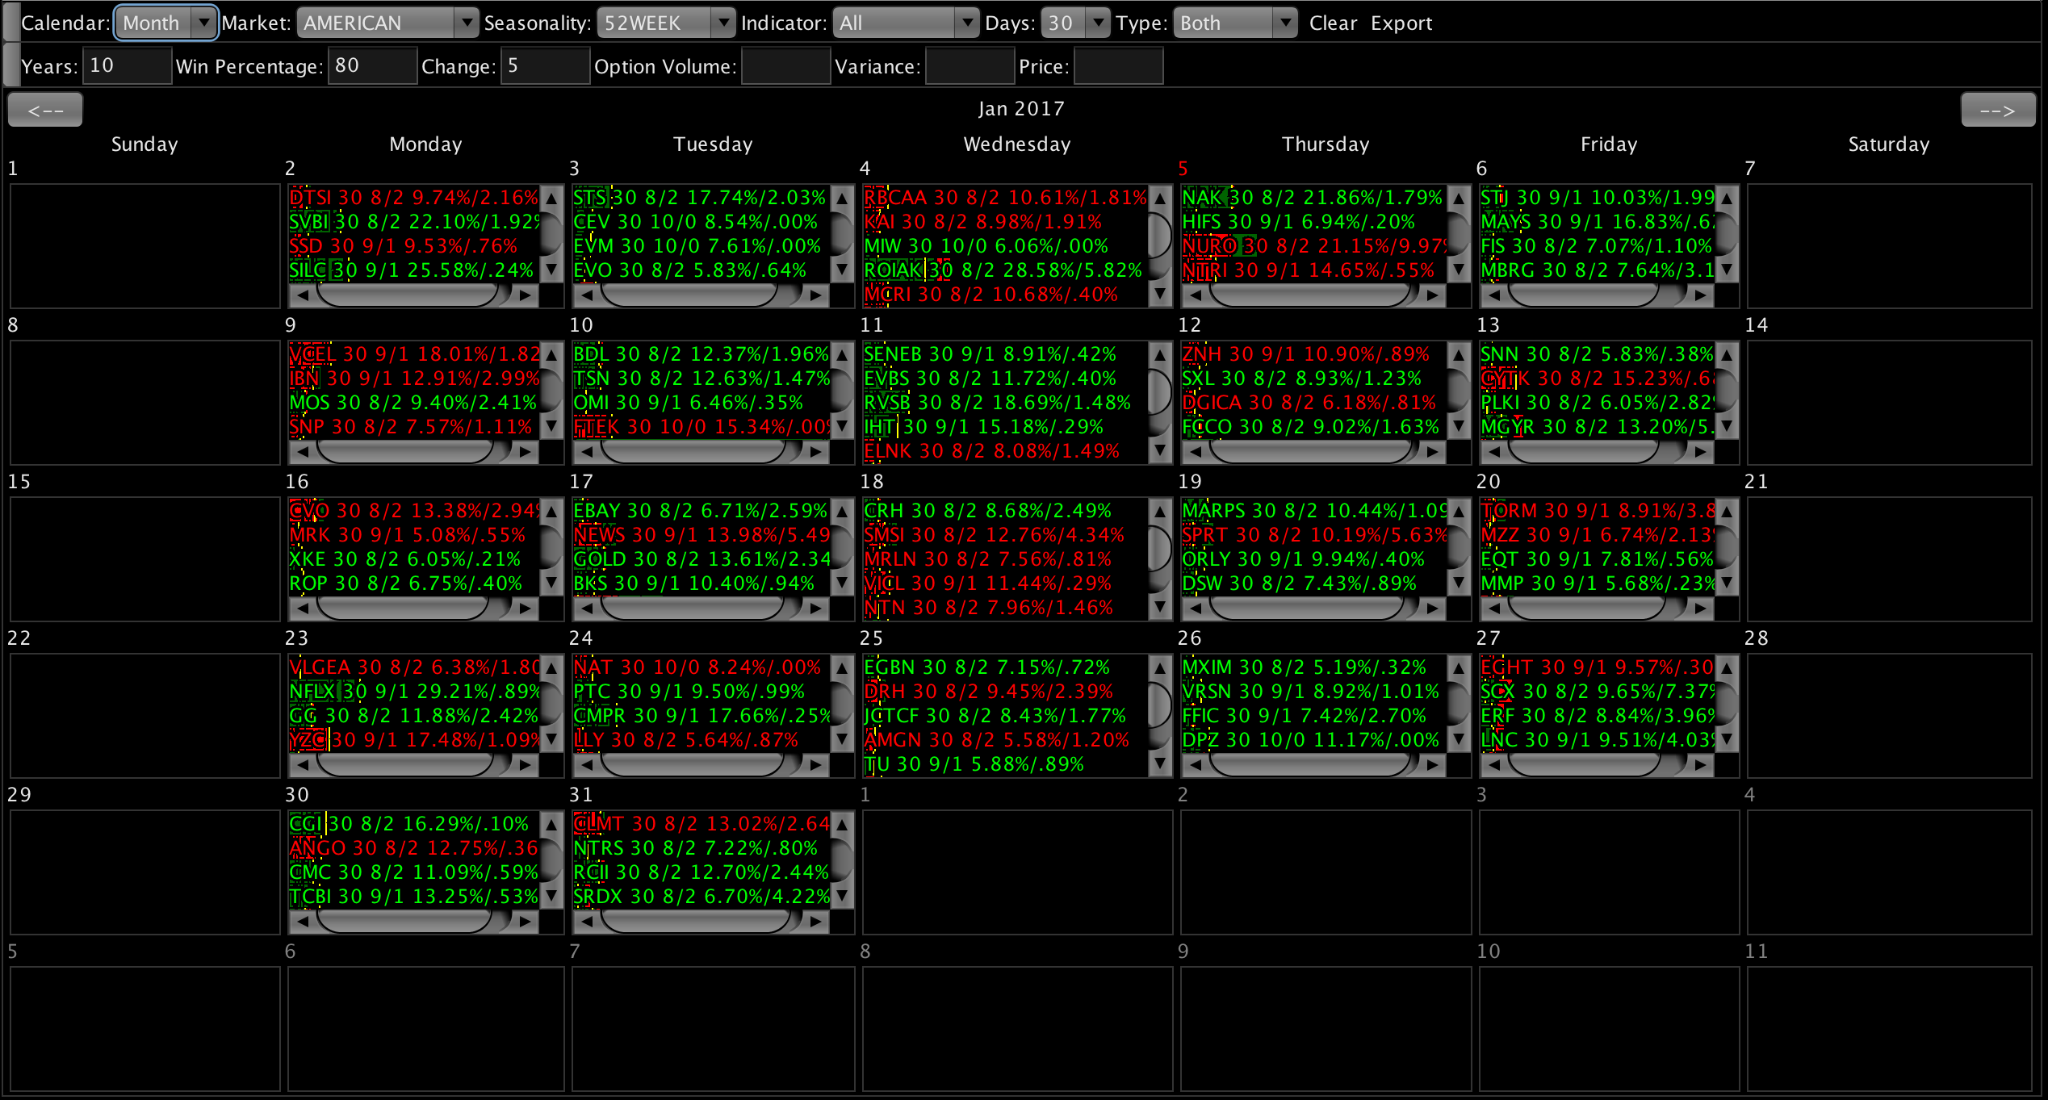Focus the Years input field
Image resolution: width=2048 pixels, height=1100 pixels.
coord(127,65)
